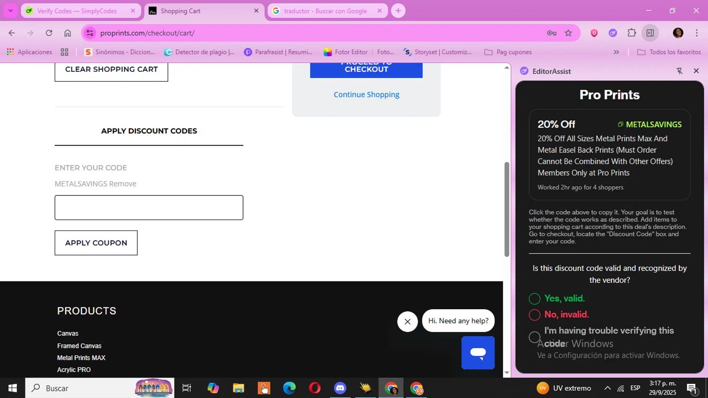Click the taskbar Buscar search box
708x398 pixels.
[100, 388]
